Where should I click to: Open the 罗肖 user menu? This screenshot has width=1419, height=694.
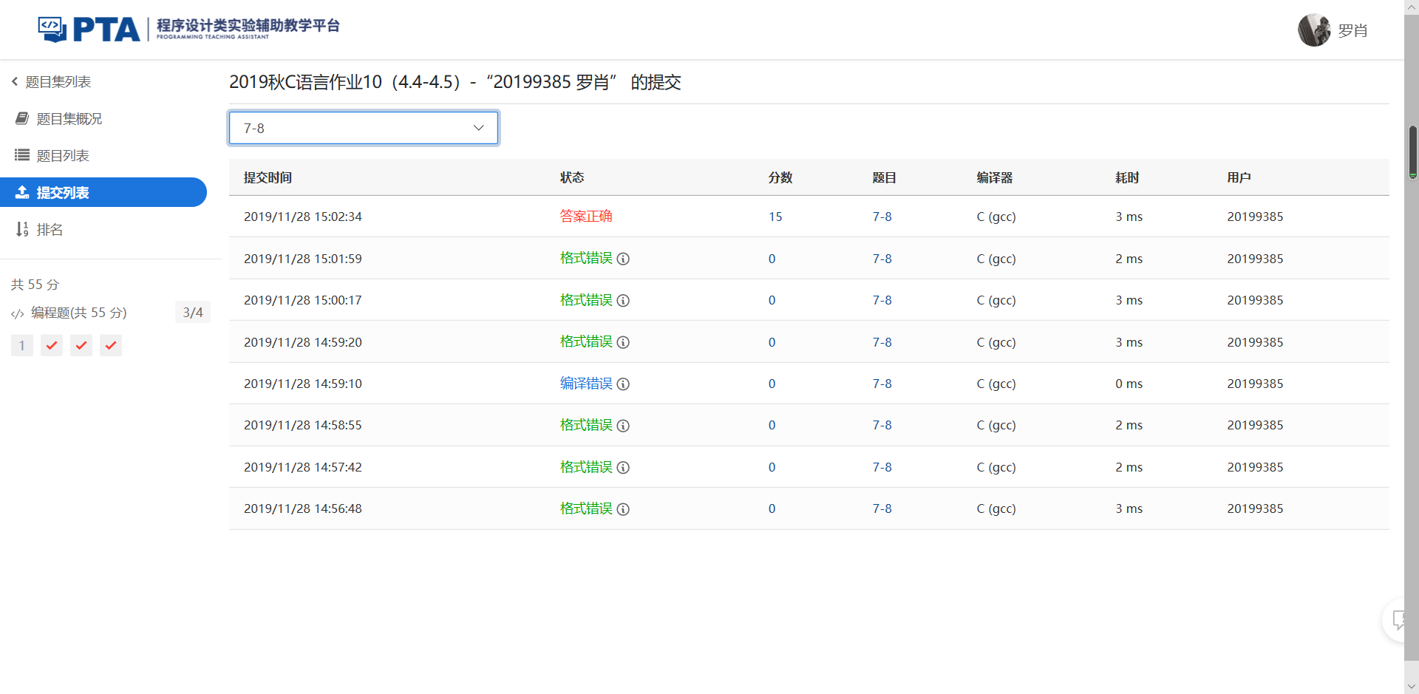[1352, 30]
